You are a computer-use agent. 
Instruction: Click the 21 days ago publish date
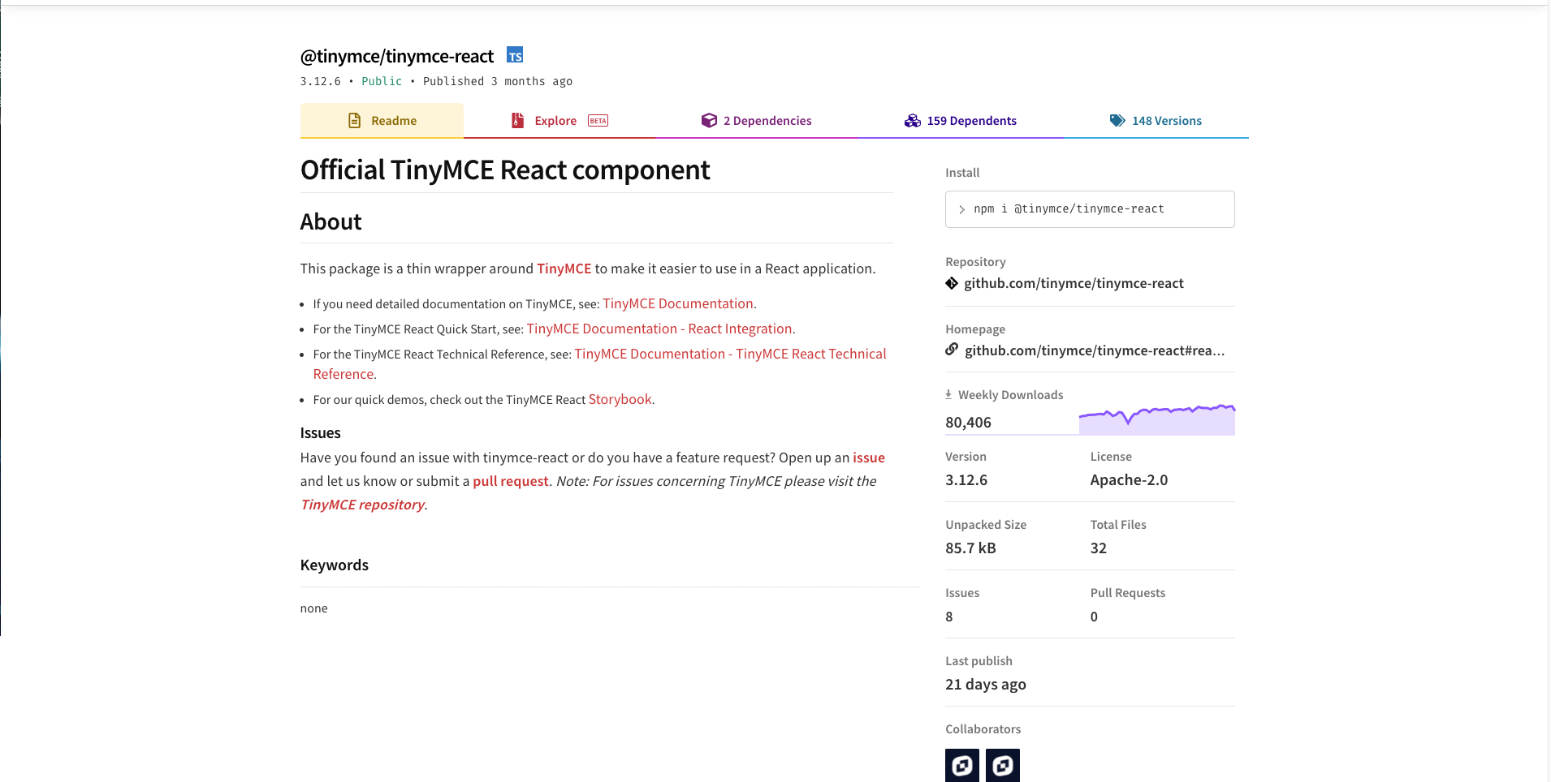(986, 685)
